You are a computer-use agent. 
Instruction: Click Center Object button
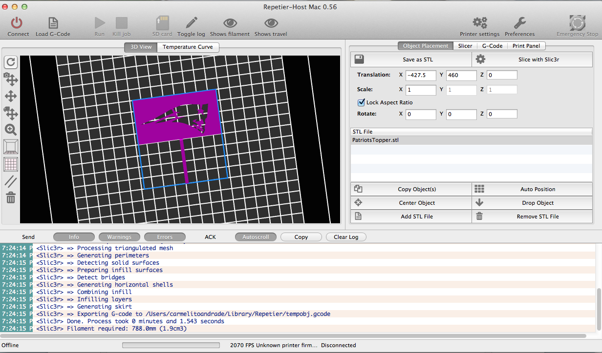[x=411, y=203]
